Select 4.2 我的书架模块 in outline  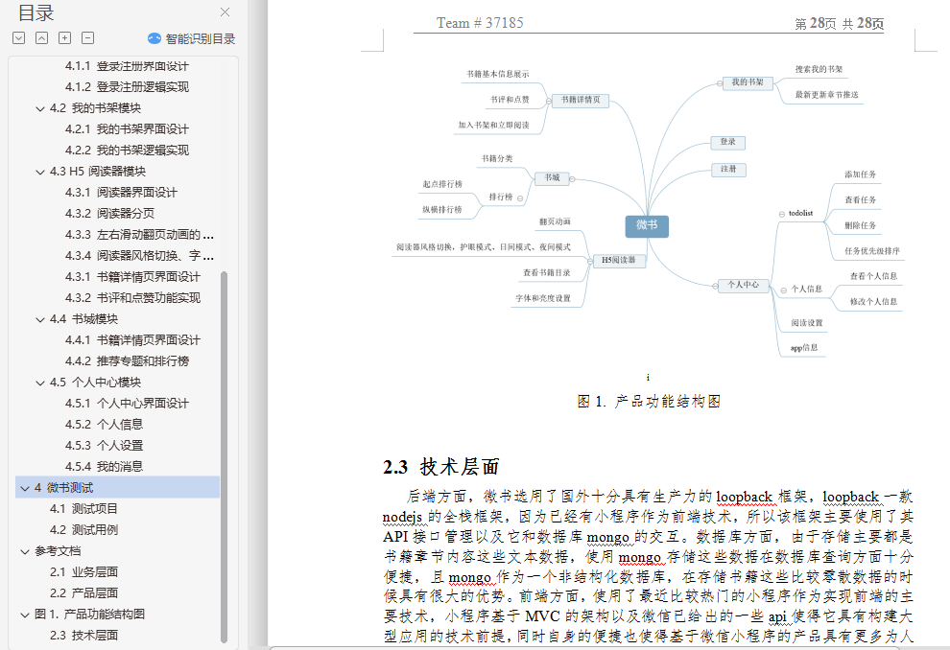(95, 108)
